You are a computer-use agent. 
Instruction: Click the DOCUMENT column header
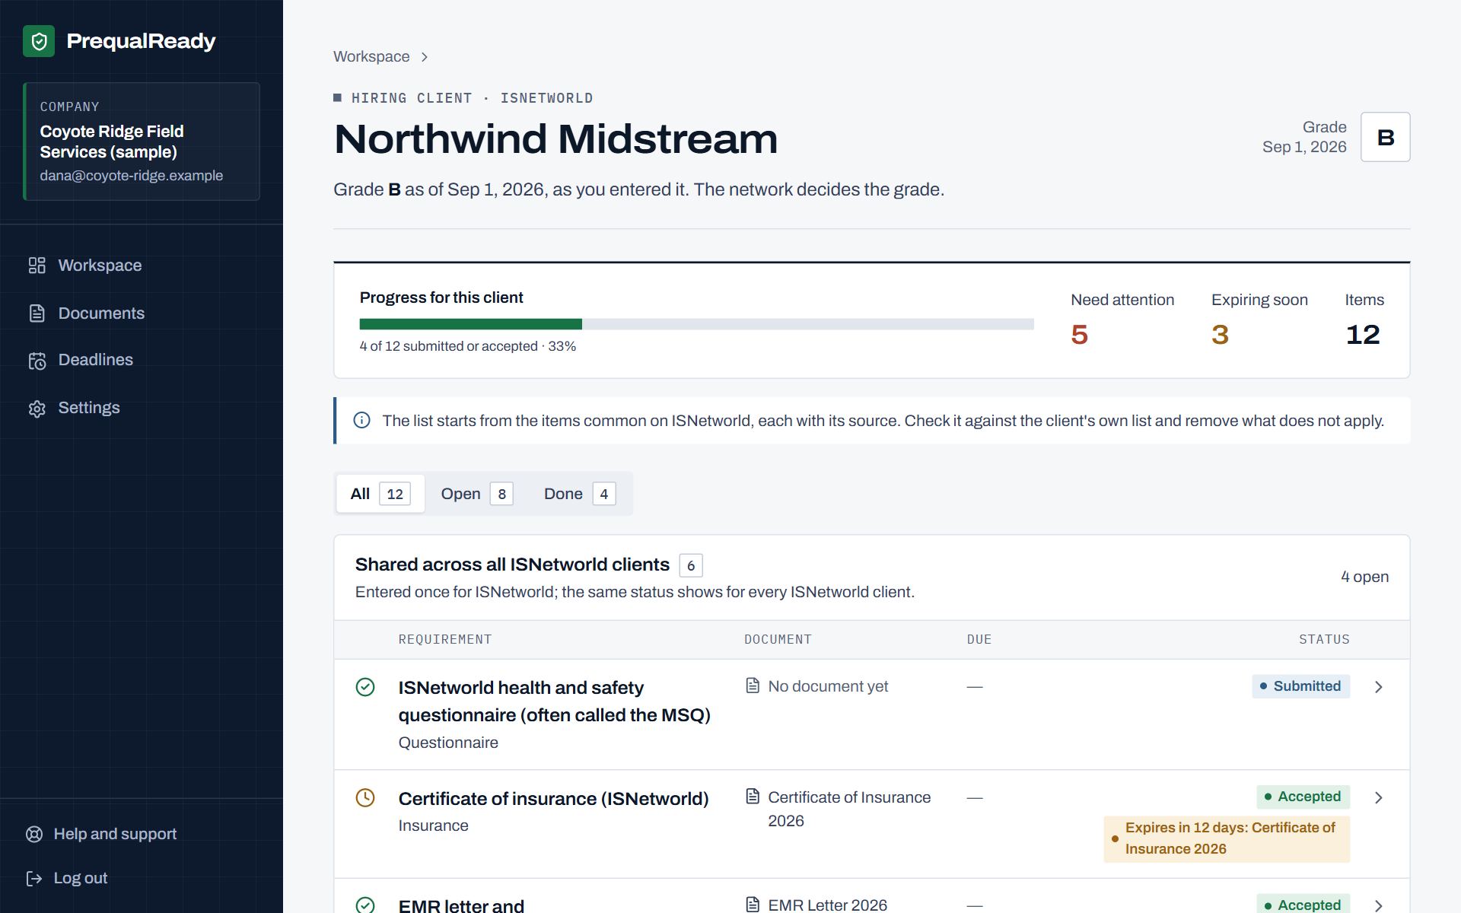pos(778,639)
